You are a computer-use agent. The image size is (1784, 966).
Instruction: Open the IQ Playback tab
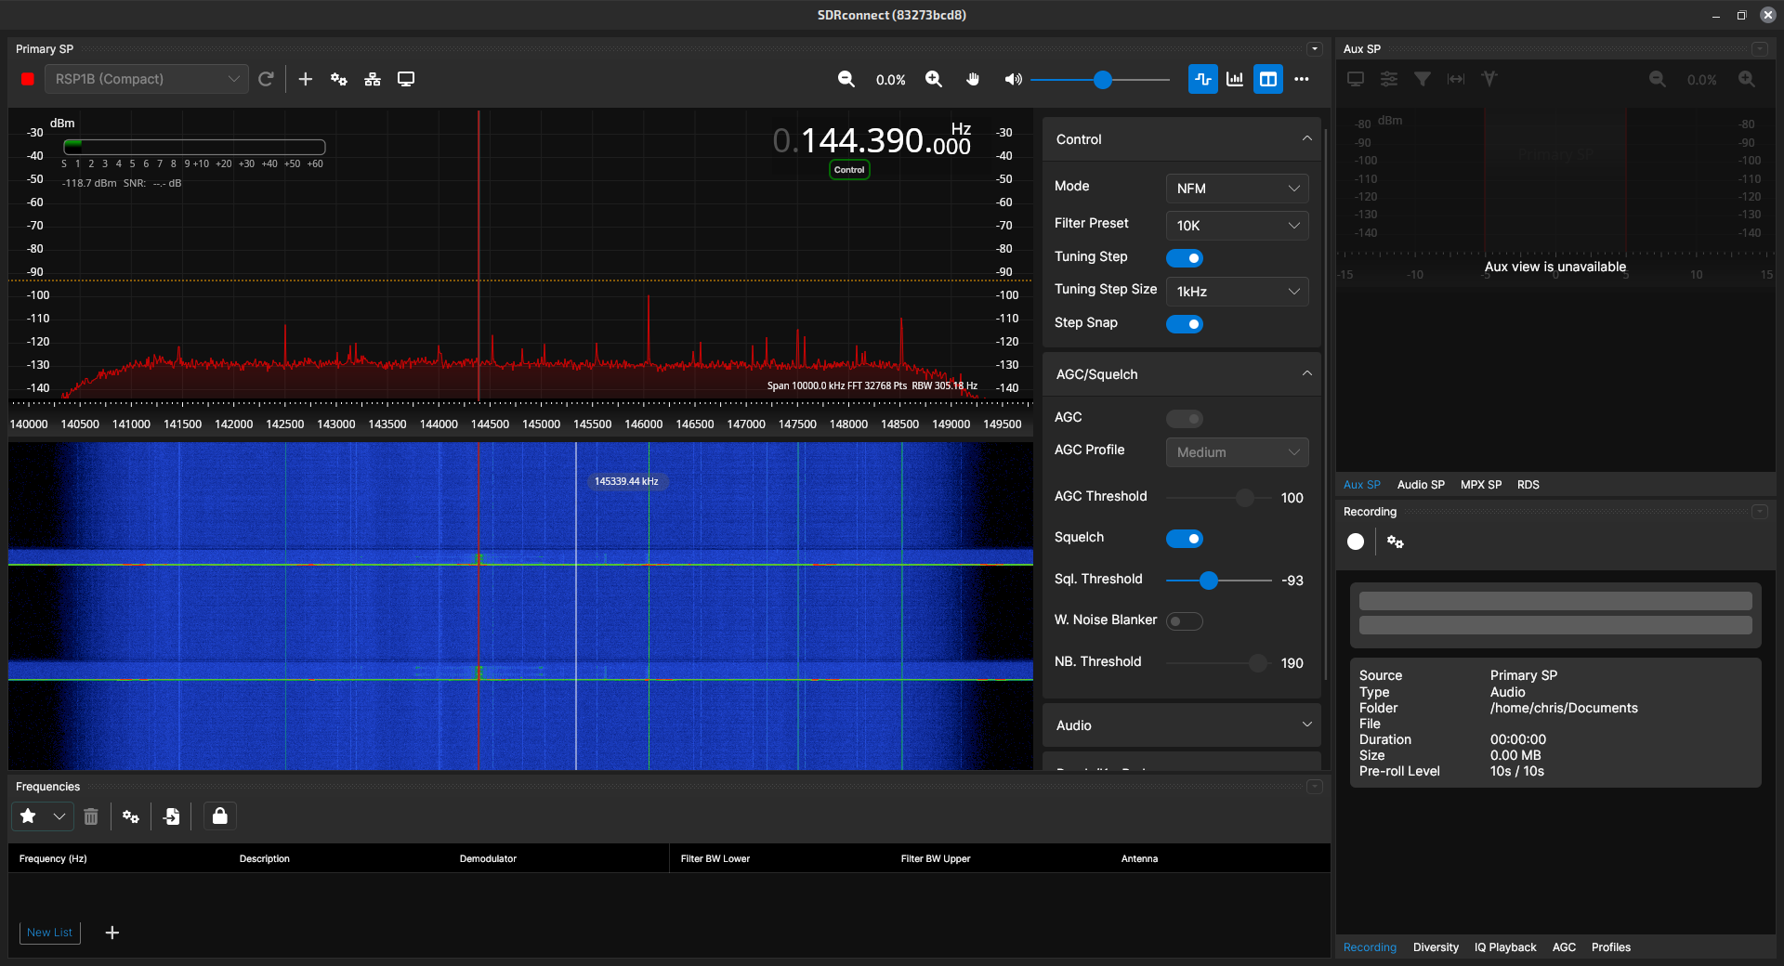[x=1505, y=947]
